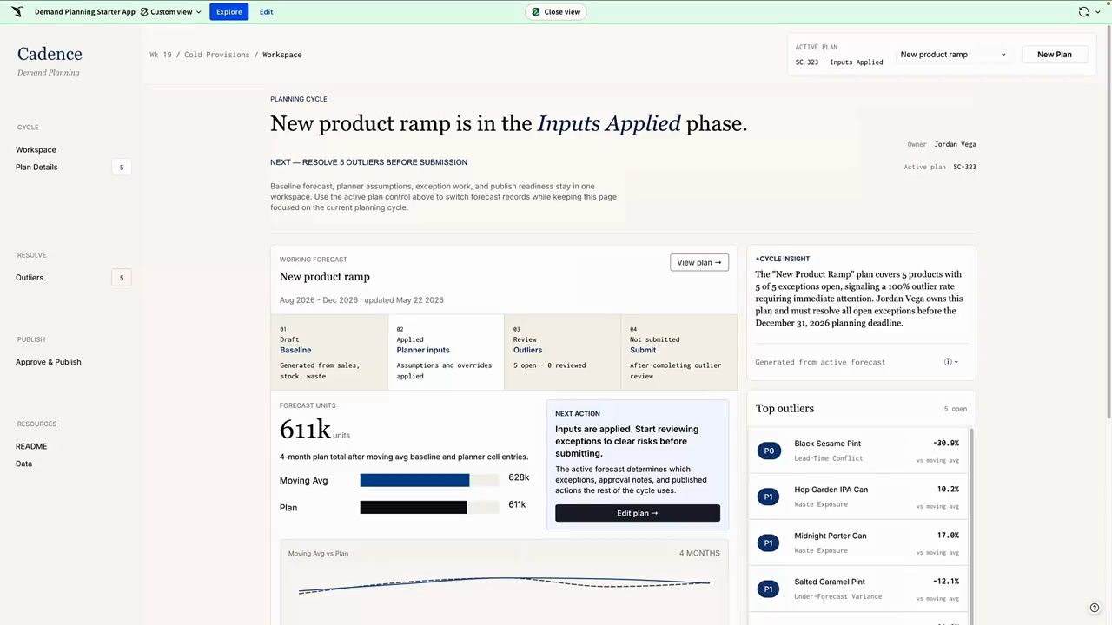The height and width of the screenshot is (625, 1112).
Task: Click the -30.9% variance value
Action: 945,444
